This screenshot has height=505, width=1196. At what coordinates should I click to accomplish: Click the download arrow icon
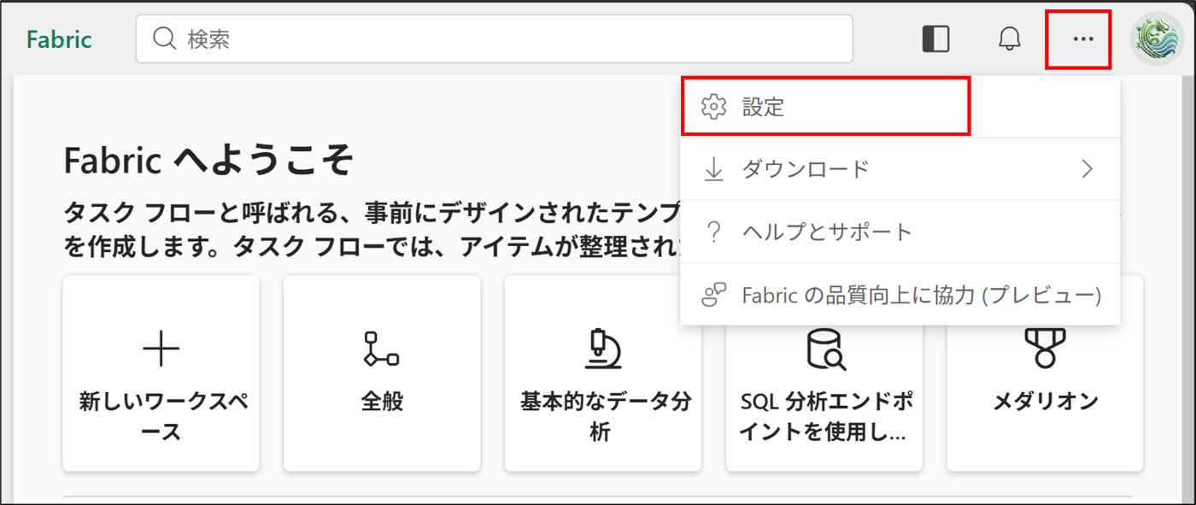[x=713, y=169]
